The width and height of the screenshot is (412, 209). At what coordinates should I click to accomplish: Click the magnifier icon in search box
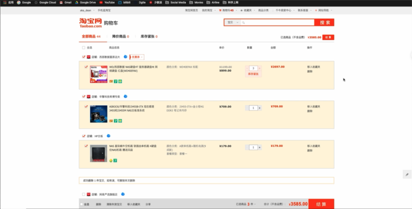coord(243,23)
